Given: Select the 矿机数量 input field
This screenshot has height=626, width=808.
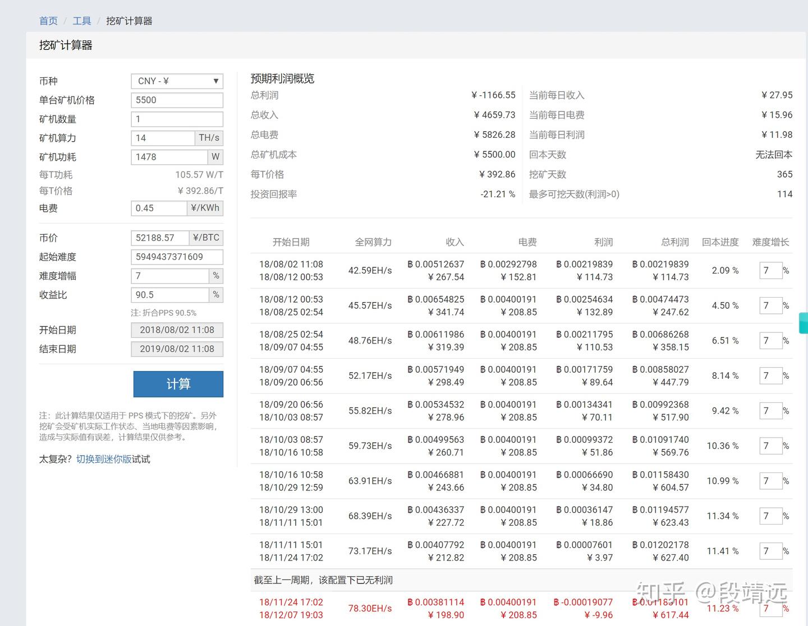Looking at the screenshot, I should [177, 119].
